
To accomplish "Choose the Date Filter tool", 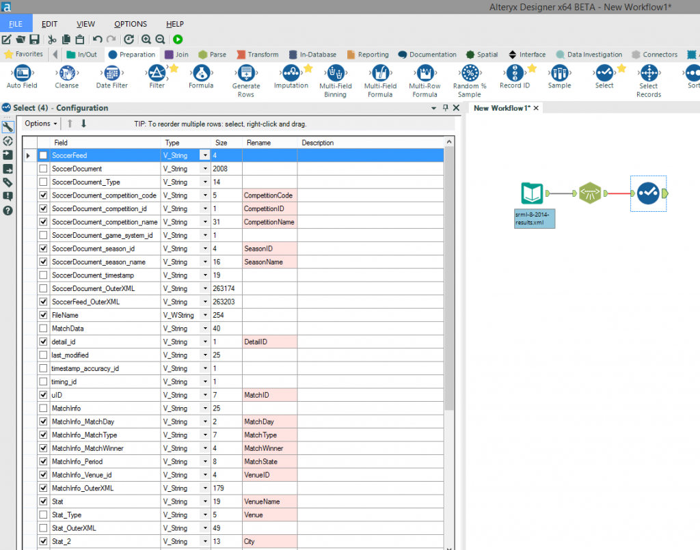I will click(x=111, y=77).
